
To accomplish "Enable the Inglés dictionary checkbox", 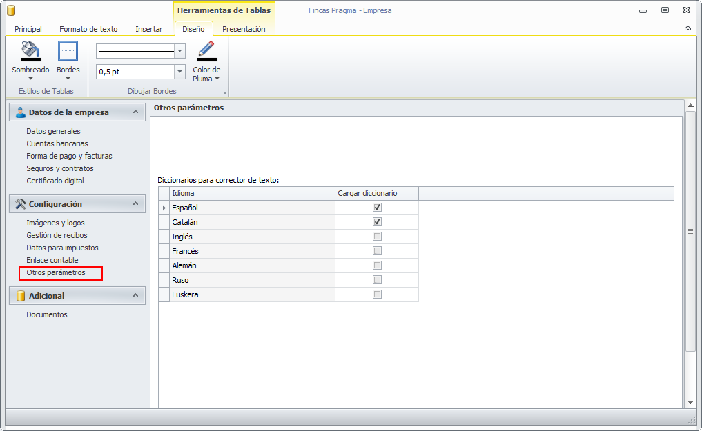I will point(377,237).
